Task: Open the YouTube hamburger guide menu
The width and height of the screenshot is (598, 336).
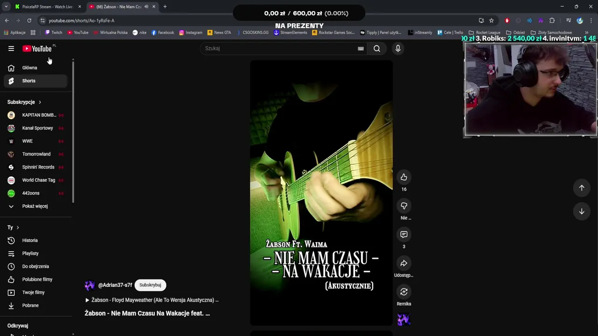Action: (11, 49)
